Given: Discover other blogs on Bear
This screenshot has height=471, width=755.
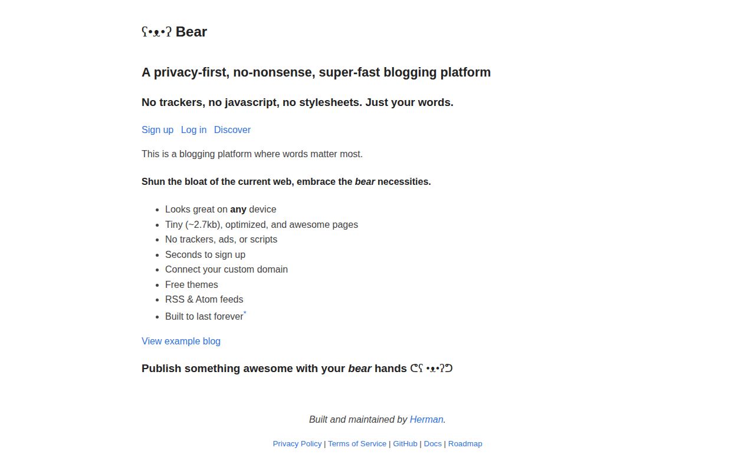Looking at the screenshot, I should (232, 130).
